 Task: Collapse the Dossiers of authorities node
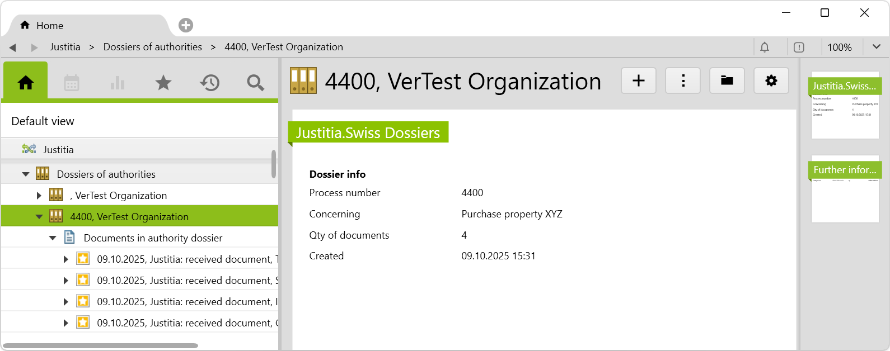click(26, 174)
